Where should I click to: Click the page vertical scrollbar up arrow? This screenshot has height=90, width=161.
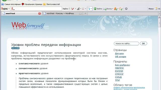159,17
